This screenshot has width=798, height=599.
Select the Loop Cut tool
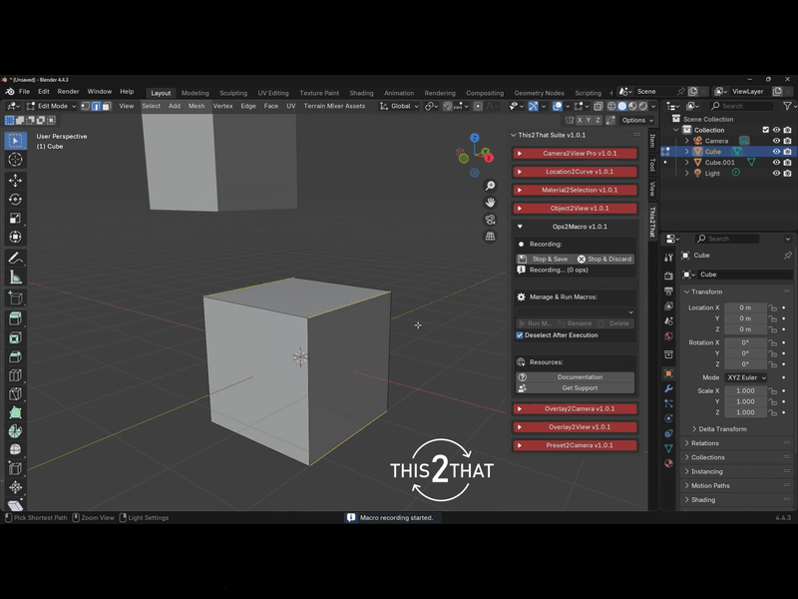click(x=15, y=375)
